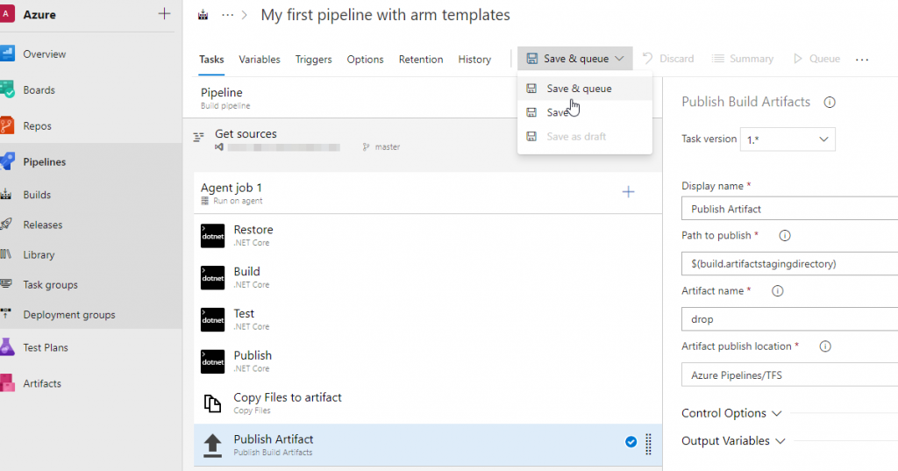Click the Artifacts sidebar icon
The height and width of the screenshot is (471, 898).
tap(7, 382)
